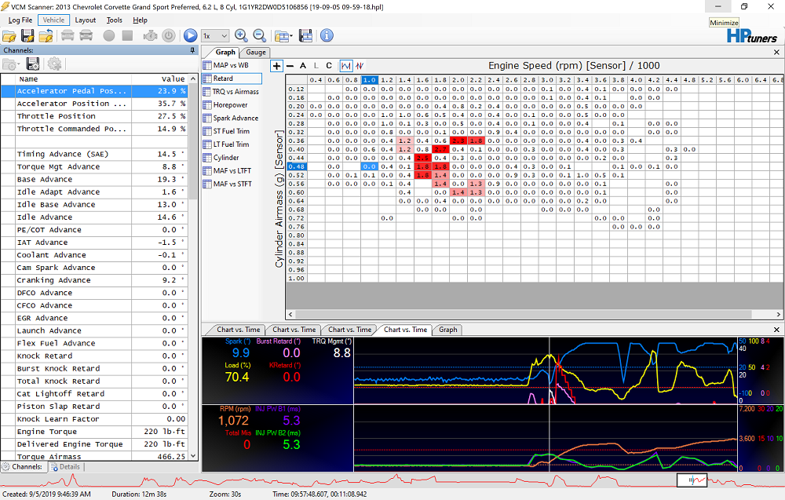
Task: Toggle the boxed line-chart view button
Action: pyautogui.click(x=346, y=66)
